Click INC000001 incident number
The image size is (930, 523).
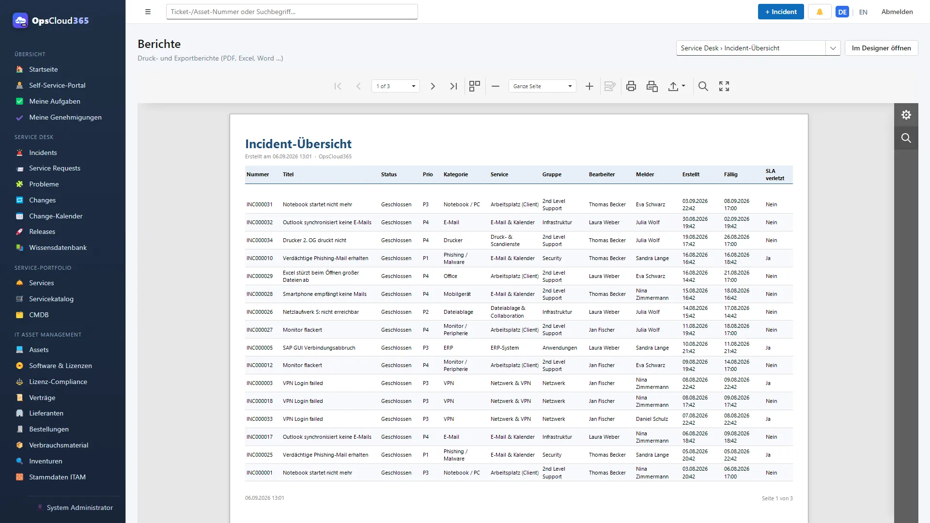click(259, 473)
